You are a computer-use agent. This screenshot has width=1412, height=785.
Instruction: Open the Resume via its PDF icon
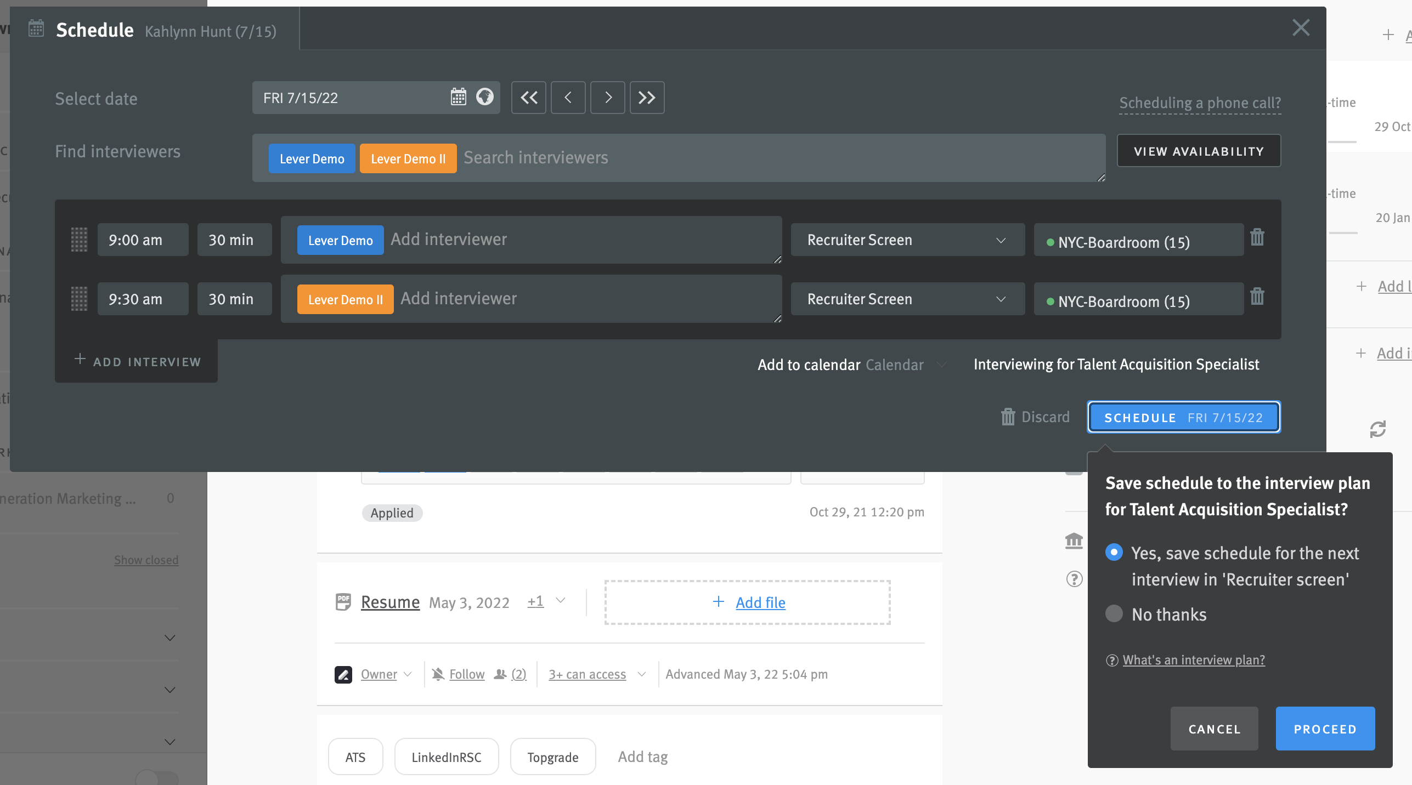(343, 601)
